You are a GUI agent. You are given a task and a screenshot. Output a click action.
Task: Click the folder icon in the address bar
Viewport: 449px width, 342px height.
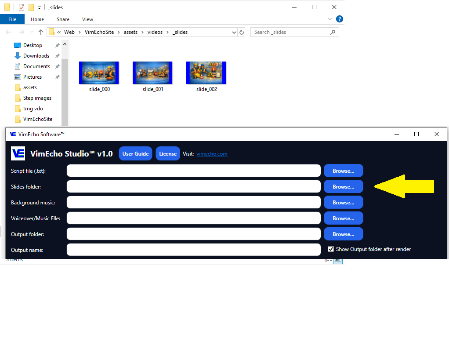51,32
